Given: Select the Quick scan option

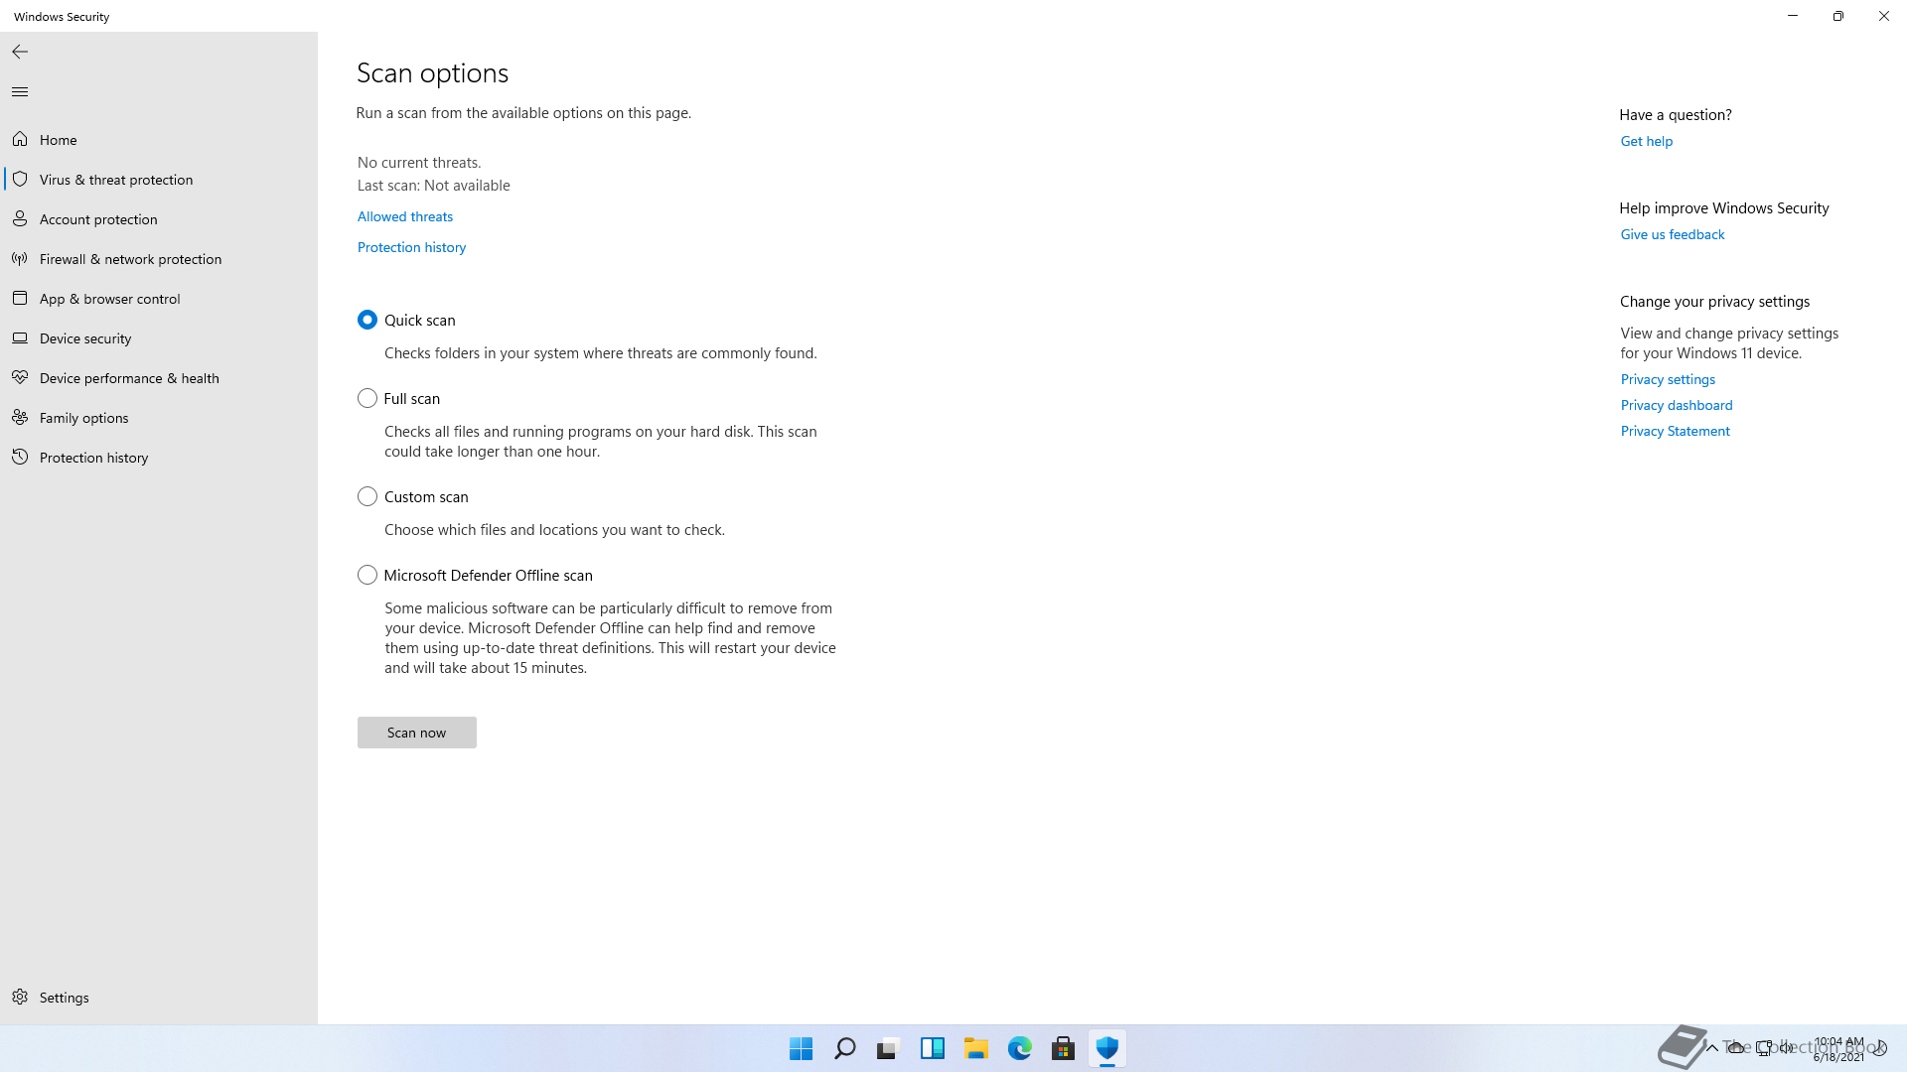Looking at the screenshot, I should click(x=367, y=320).
